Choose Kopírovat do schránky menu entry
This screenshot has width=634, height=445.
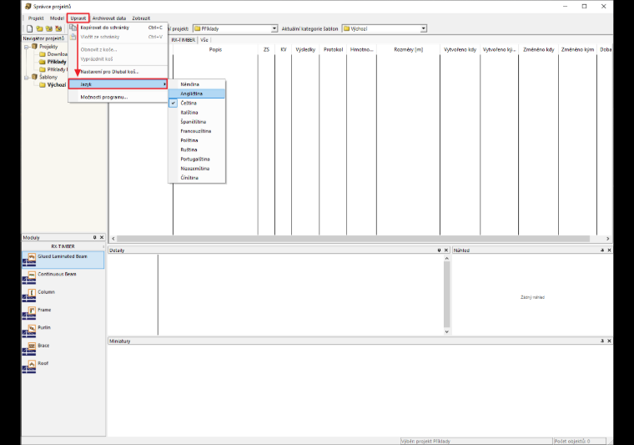click(x=118, y=28)
